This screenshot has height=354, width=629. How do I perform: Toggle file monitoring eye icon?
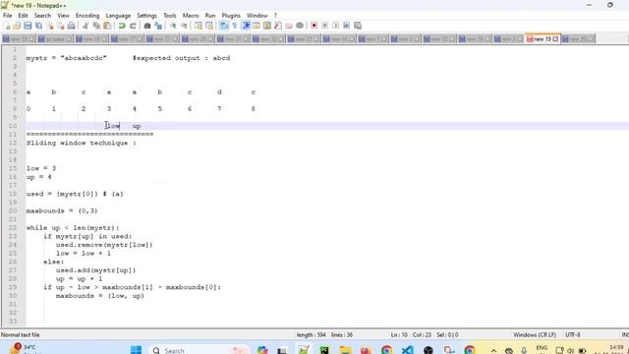[x=300, y=26]
